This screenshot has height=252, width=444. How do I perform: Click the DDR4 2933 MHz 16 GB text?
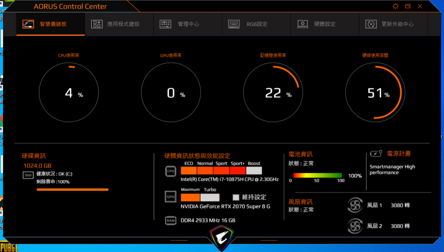(208, 220)
